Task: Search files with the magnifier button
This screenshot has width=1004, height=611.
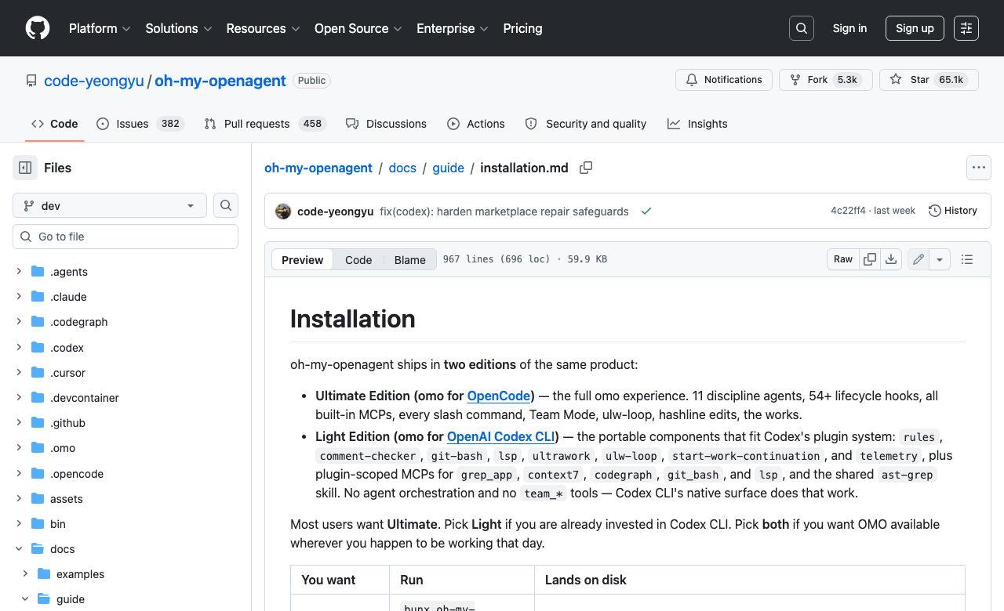Action: [x=226, y=205]
